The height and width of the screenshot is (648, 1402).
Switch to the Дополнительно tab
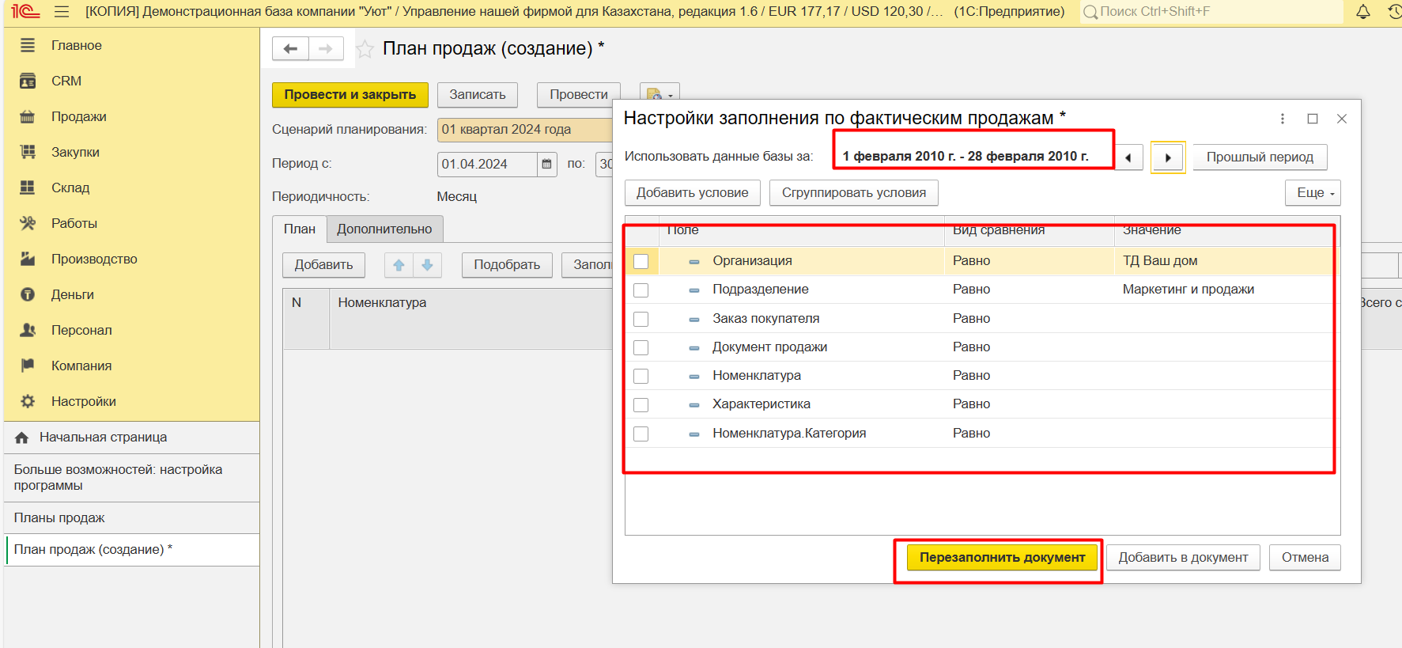click(384, 229)
